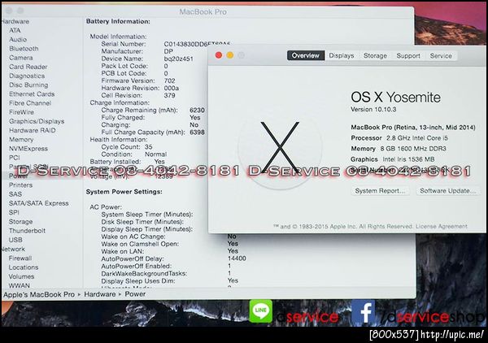The width and height of the screenshot is (488, 343).
Task: Select Diagnostics in the sidebar
Action: pyautogui.click(x=27, y=76)
